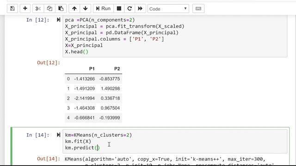
Task: Click table cell -2.141994
Action: [x=84, y=98]
